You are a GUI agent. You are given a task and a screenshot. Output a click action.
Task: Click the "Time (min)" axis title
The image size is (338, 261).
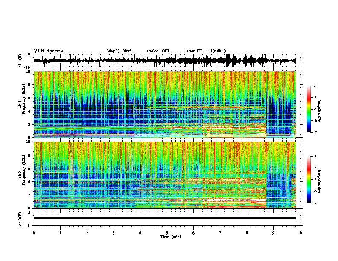tap(171, 237)
